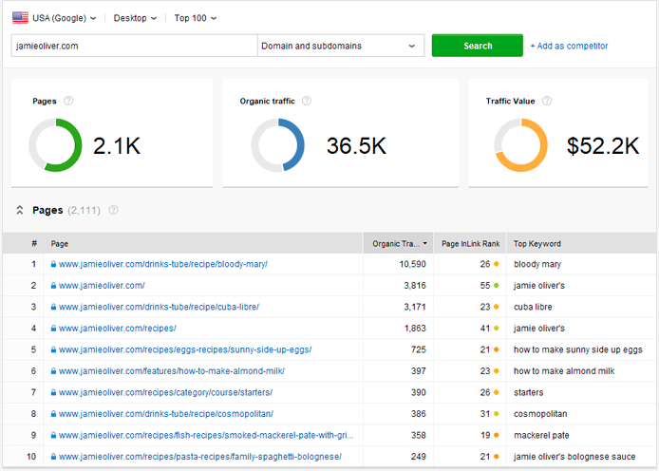Collapse the Pages section with double chevron
659x471 pixels.
pyautogui.click(x=19, y=210)
